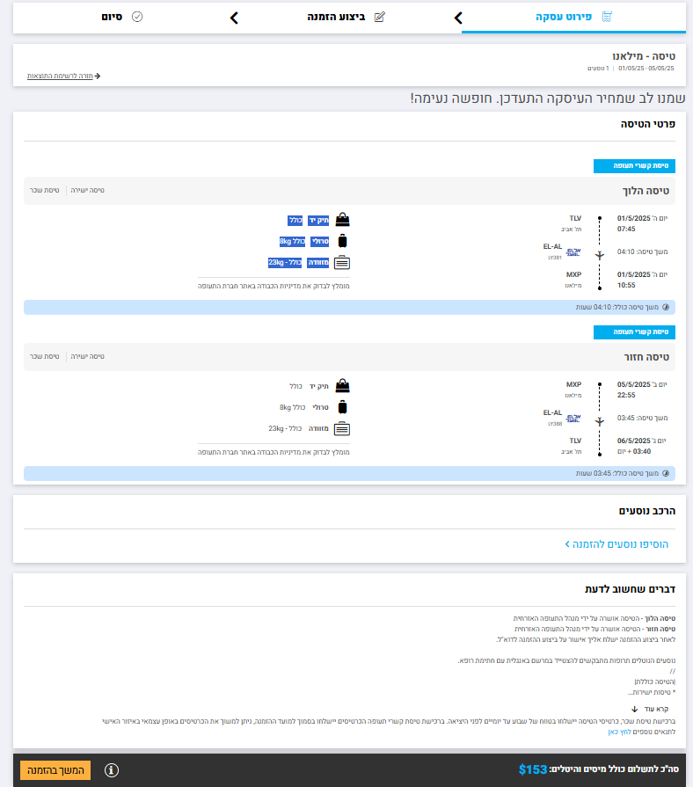Click טיסה ישירה label in טיסה חזור header
This screenshot has height=787, width=693.
[x=87, y=356]
